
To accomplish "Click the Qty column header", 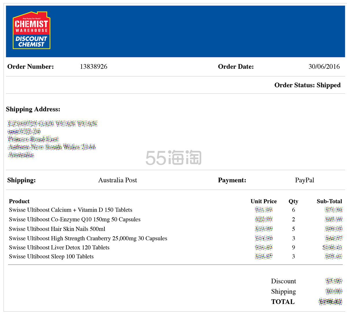I will (x=293, y=201).
